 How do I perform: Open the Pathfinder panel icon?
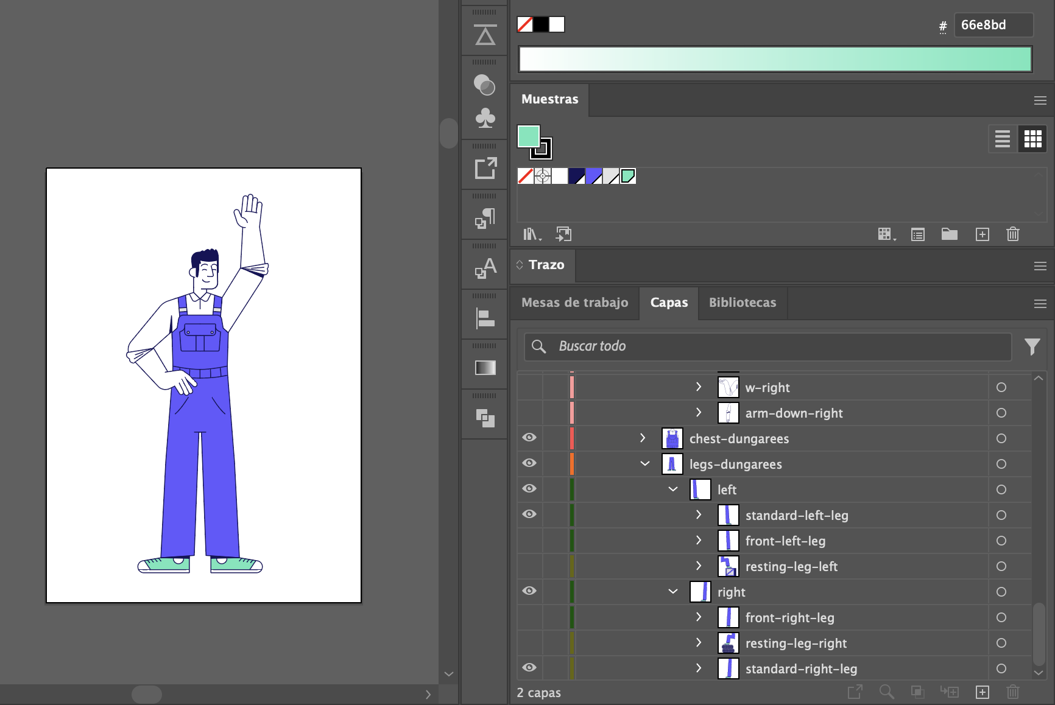485,418
